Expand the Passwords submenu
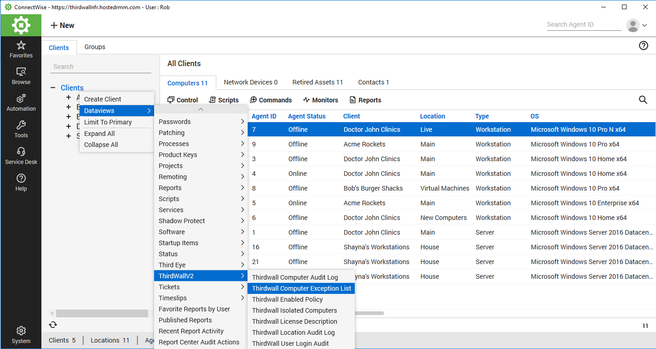656x349 pixels. [x=201, y=122]
